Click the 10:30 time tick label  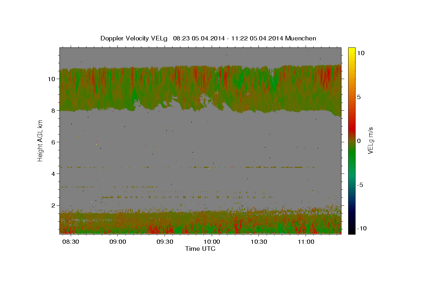pos(259,242)
